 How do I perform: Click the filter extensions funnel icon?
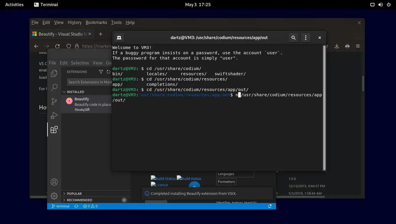[x=101, y=72]
